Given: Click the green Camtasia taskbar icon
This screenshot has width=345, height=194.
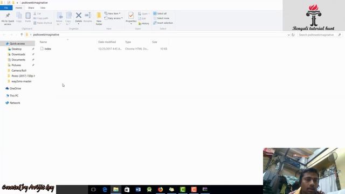Looking at the screenshot, I should click(183, 189).
